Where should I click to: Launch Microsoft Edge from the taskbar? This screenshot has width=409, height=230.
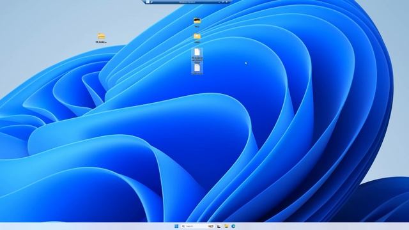[x=233, y=226]
